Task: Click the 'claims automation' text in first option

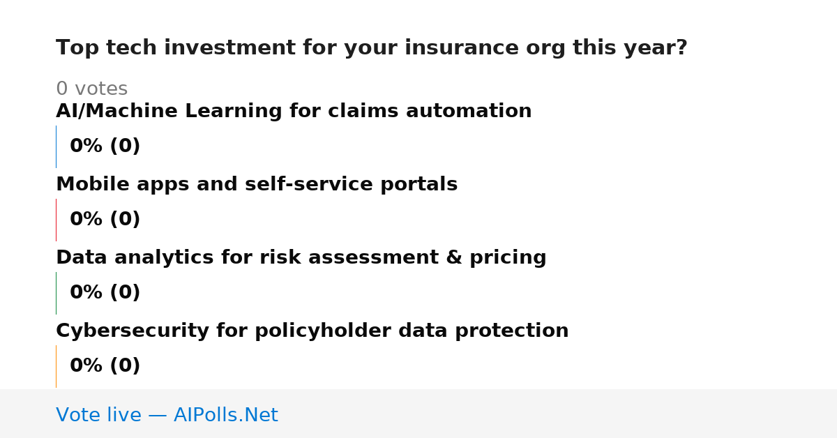Action: click(469, 112)
